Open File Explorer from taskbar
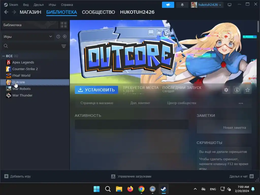Viewport: 260px width, 195px height. point(119,189)
